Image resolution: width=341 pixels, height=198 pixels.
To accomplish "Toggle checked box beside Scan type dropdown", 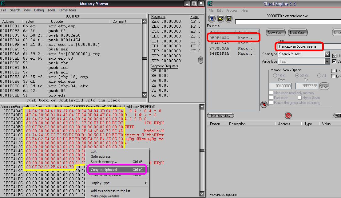I will click(x=335, y=56).
